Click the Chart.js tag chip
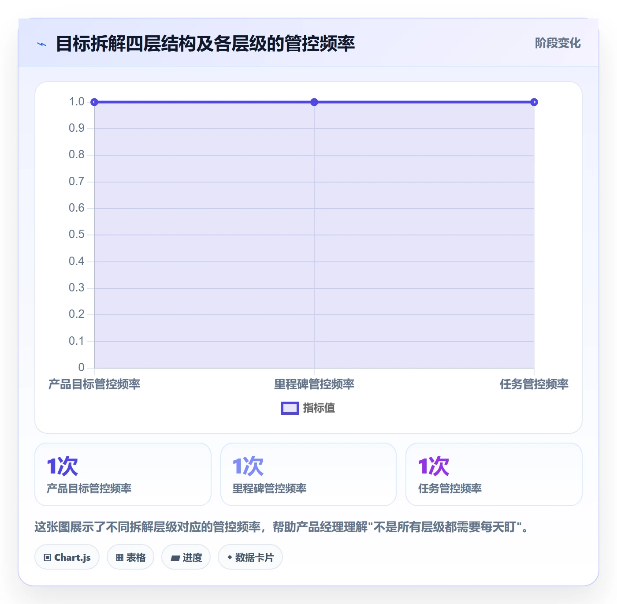Screen dimensions: 617x604 pos(67,557)
